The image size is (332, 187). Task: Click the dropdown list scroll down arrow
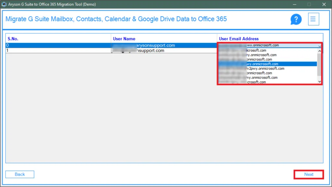[x=319, y=82]
